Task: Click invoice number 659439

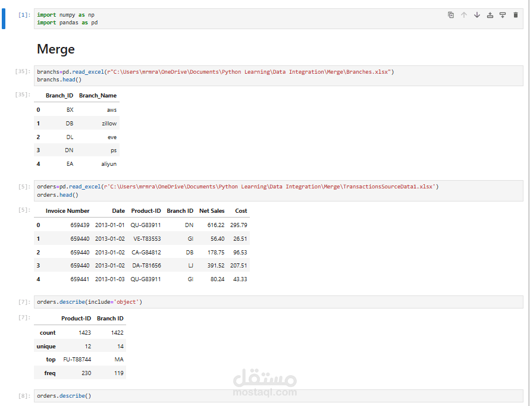Action: point(80,225)
